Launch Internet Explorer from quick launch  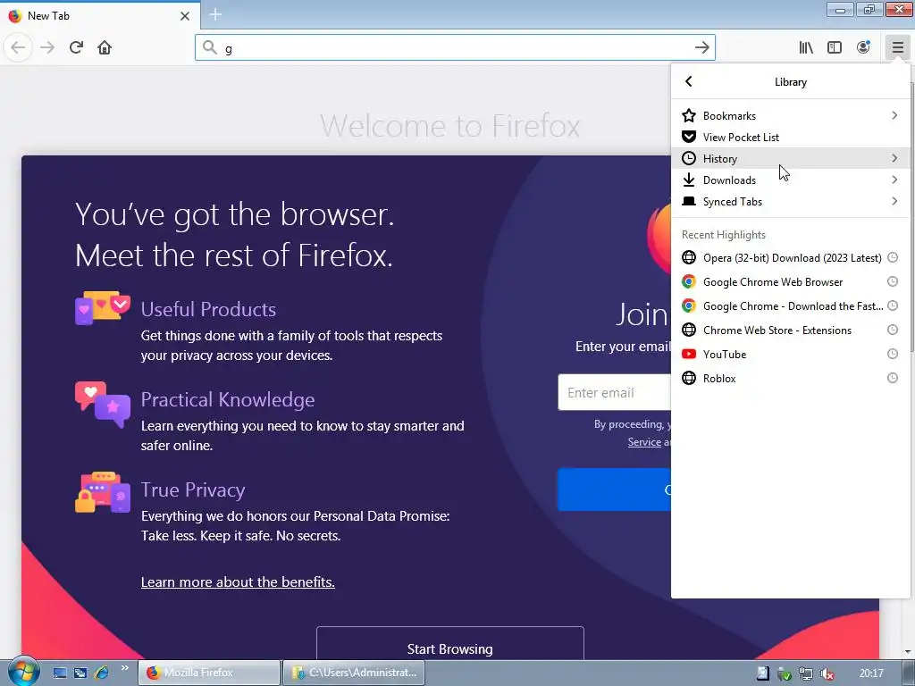click(102, 673)
